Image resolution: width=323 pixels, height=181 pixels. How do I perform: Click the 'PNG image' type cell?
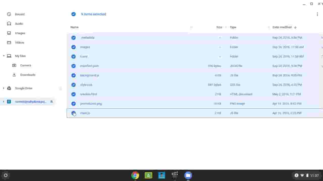pyautogui.click(x=237, y=104)
